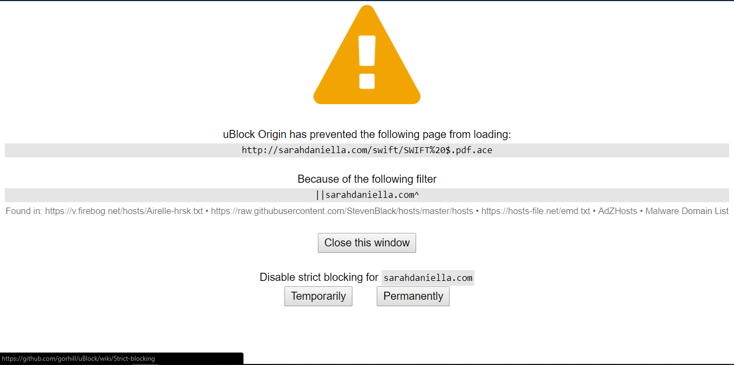The width and height of the screenshot is (734, 365).
Task: Click the blocked URL ending in .pdf.ace
Action: coord(367,150)
